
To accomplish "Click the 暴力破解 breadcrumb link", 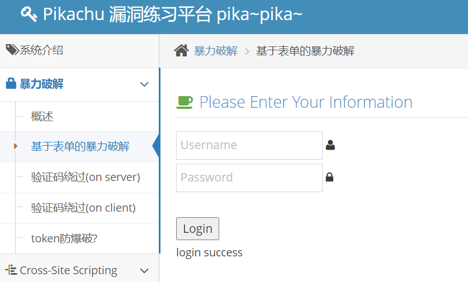I will (215, 51).
